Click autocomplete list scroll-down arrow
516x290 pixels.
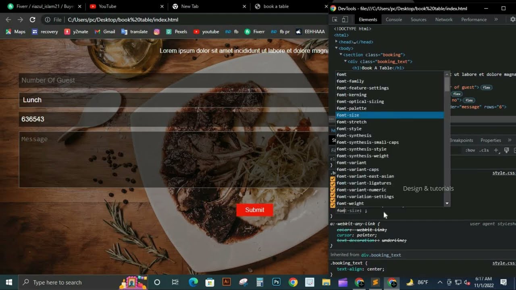coord(447,203)
